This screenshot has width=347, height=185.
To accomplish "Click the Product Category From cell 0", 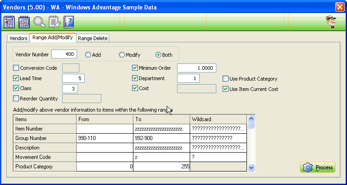I will 105,167.
